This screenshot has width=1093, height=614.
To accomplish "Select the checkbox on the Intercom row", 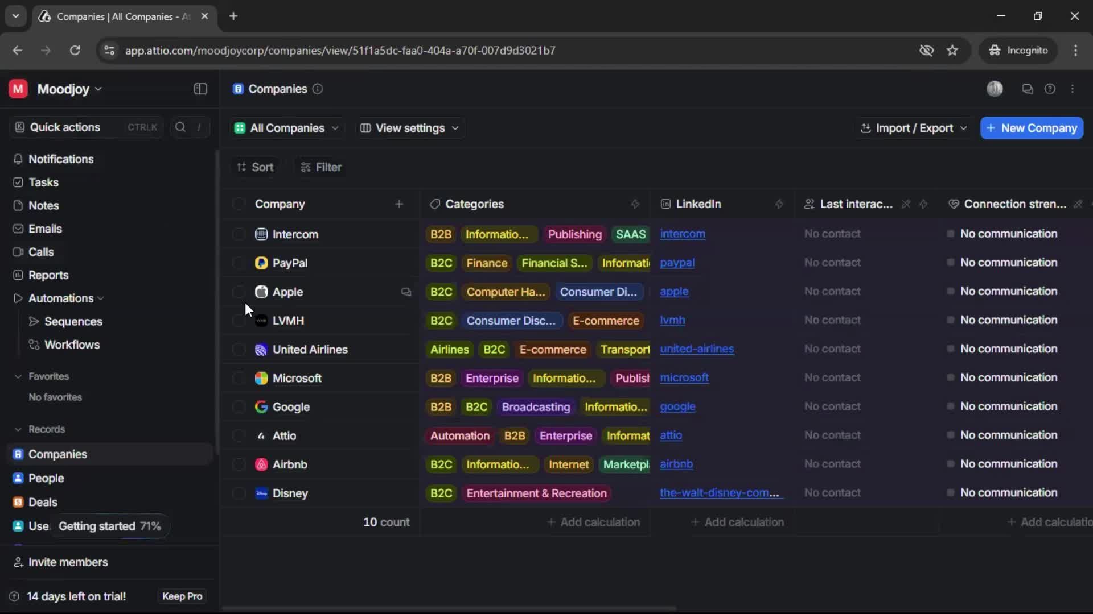I will pyautogui.click(x=239, y=234).
